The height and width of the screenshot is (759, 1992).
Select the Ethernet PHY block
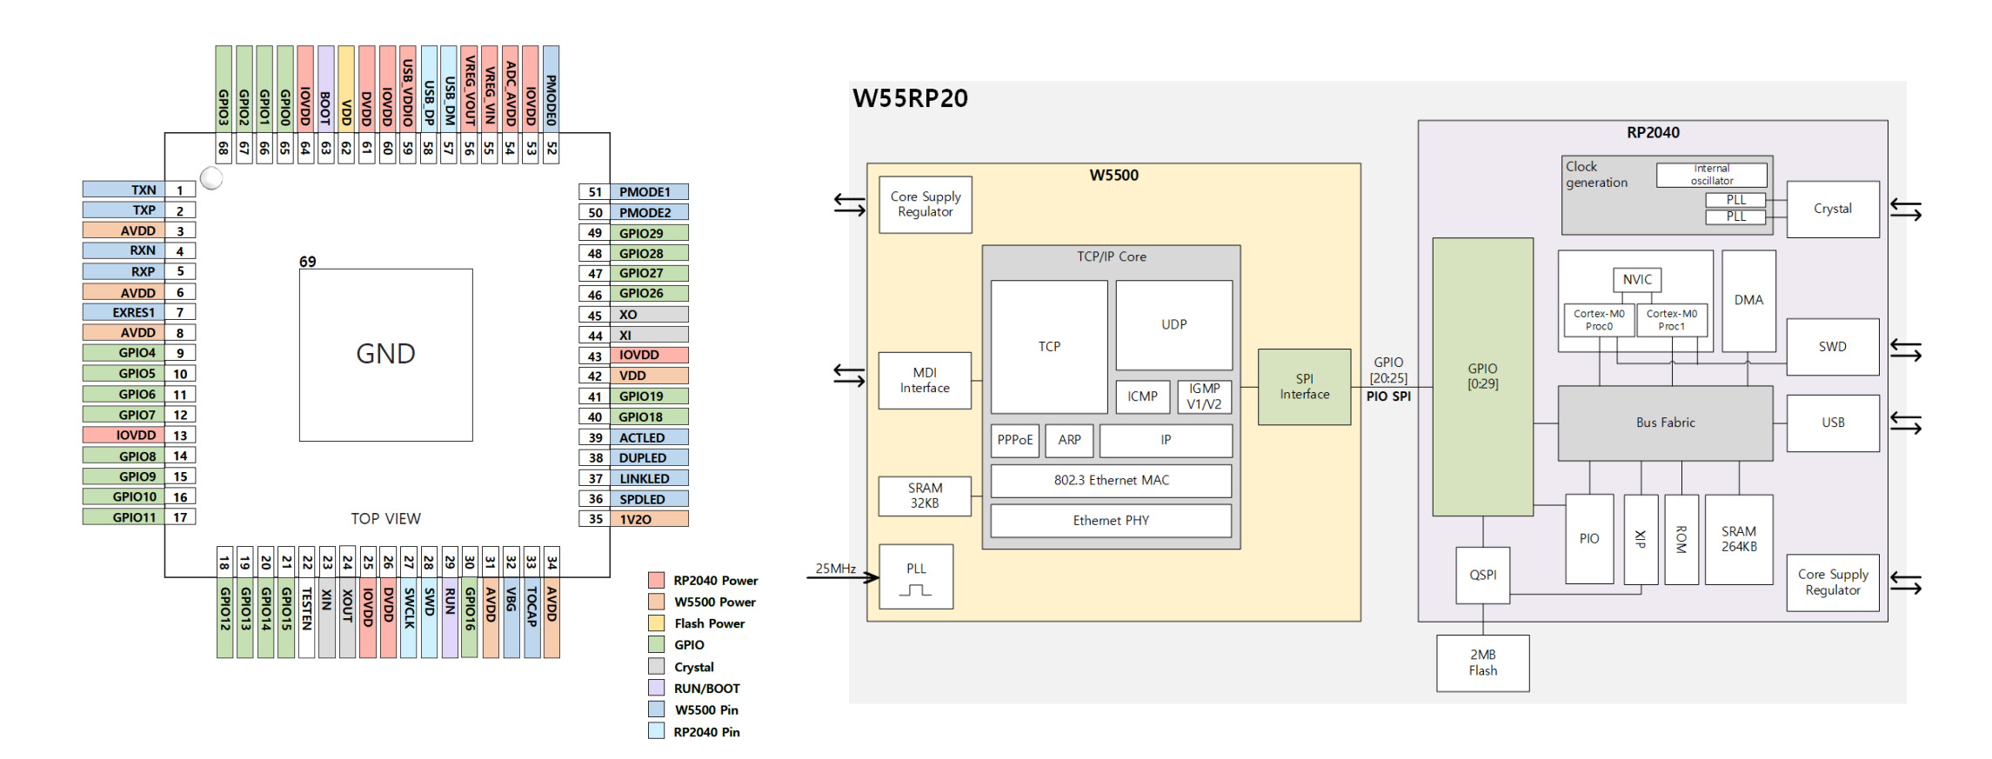pos(1112,521)
